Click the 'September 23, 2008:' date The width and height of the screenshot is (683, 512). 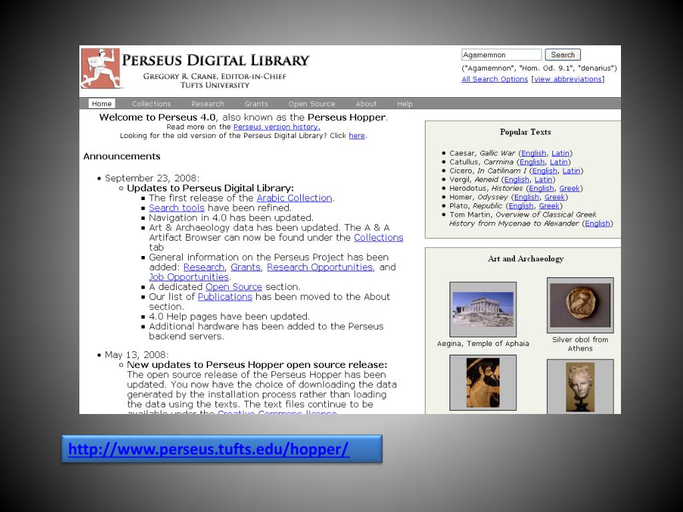click(x=152, y=178)
